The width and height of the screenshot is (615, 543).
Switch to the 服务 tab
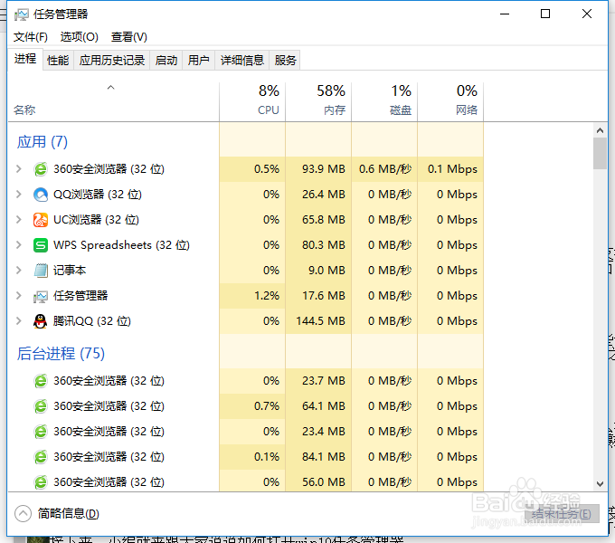point(285,61)
